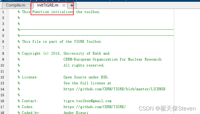
Task: Click line number 6 in the gutter
Action: [3, 42]
